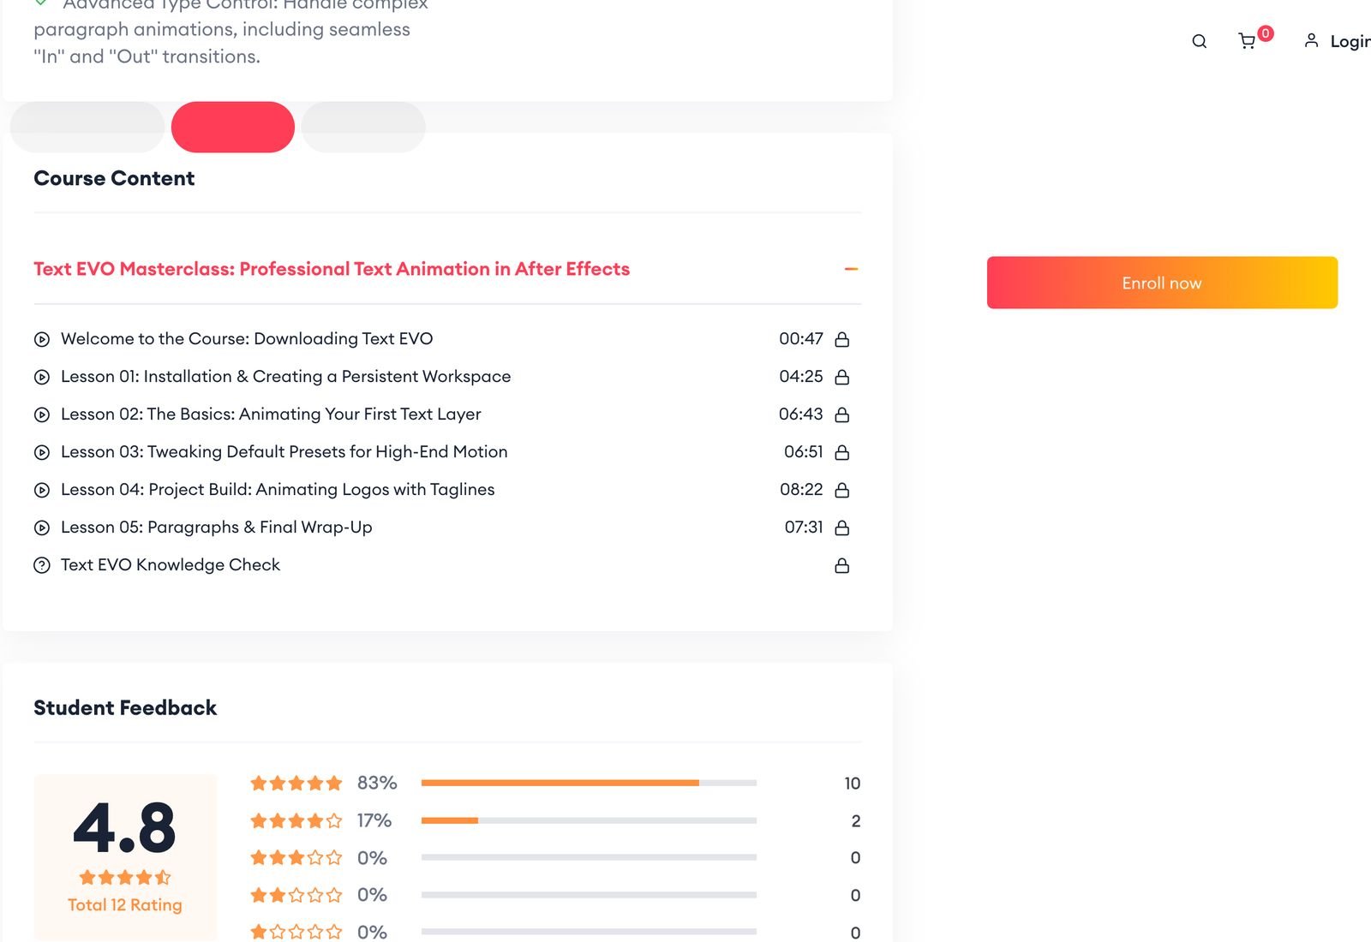The image size is (1371, 942).
Task: Collapse the Text EVO Masterclass section
Action: 851,269
